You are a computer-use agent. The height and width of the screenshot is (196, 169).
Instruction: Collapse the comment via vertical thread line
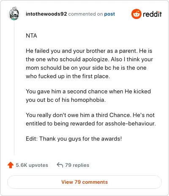[14, 88]
